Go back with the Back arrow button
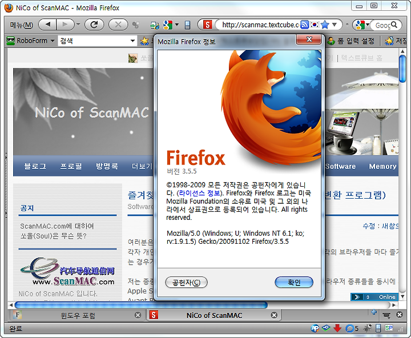411x338 pixels. (x=47, y=25)
